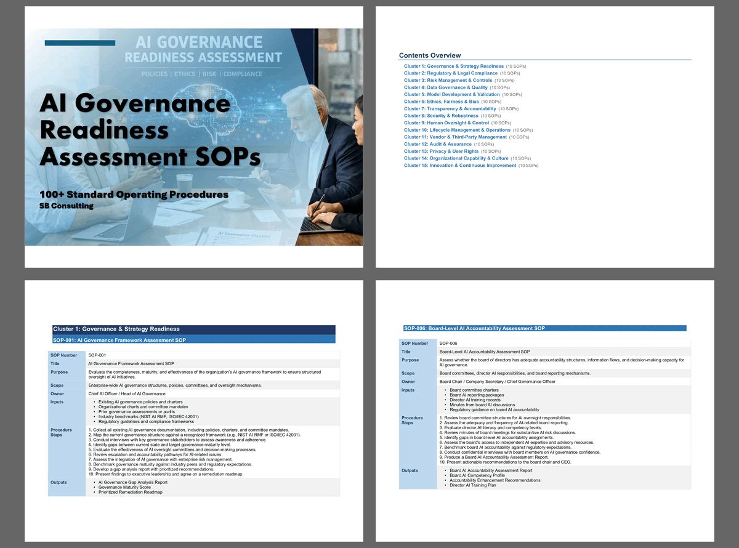Image resolution: width=739 pixels, height=548 pixels.
Task: Click the Contents Overview heading
Action: pyautogui.click(x=430, y=55)
